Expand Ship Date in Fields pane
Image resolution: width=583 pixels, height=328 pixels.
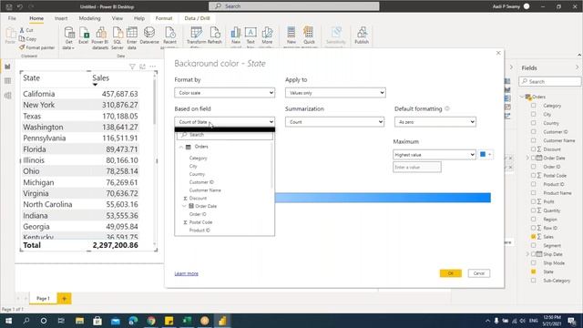click(x=527, y=254)
